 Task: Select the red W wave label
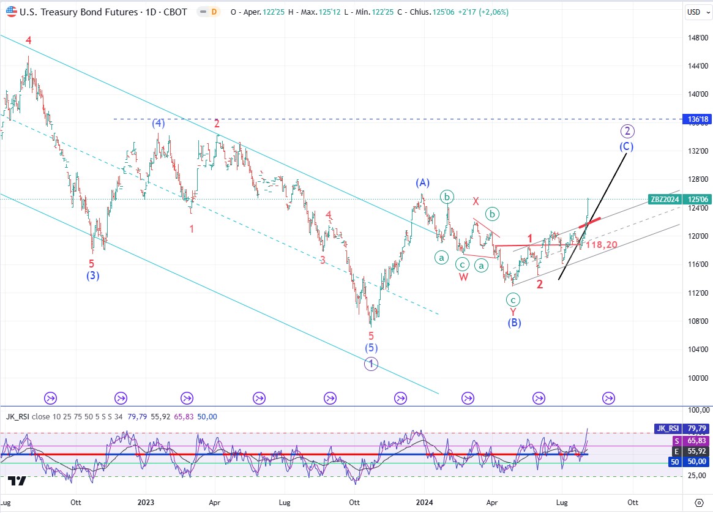point(463,277)
